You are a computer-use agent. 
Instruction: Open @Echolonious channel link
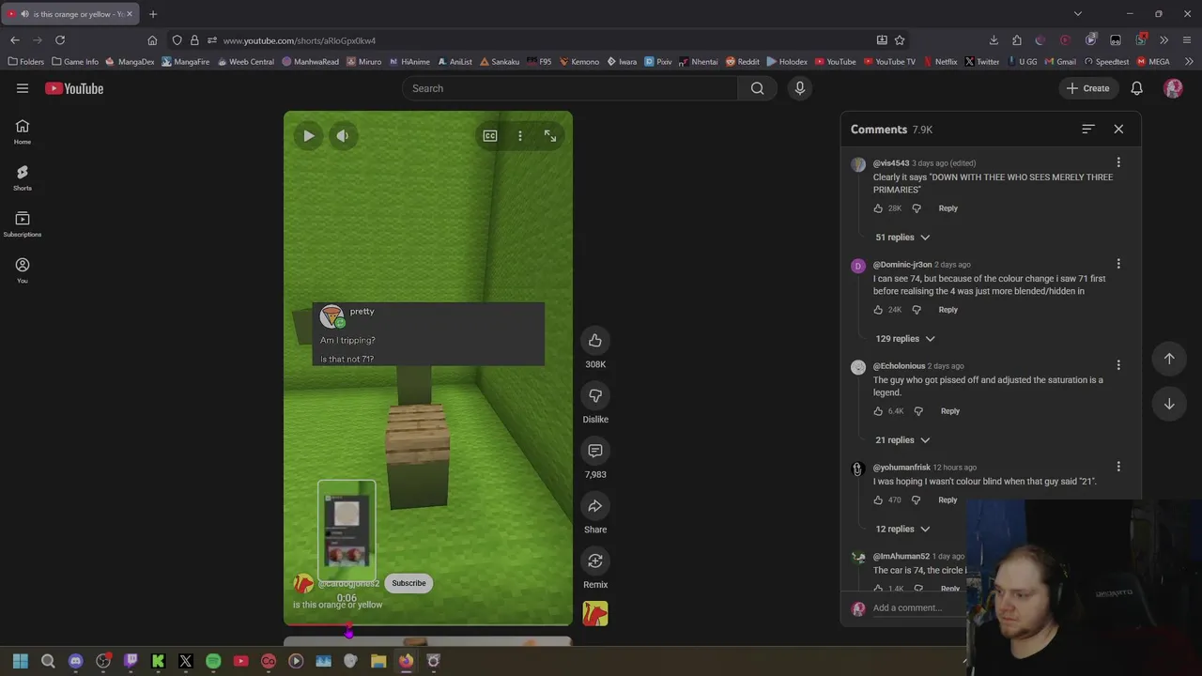[899, 366]
